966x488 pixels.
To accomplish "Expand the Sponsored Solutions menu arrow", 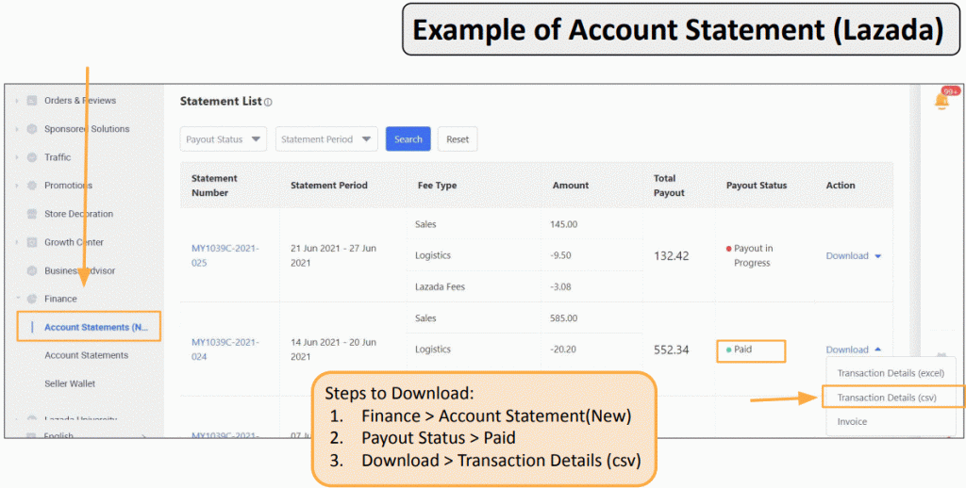I will pos(17,129).
